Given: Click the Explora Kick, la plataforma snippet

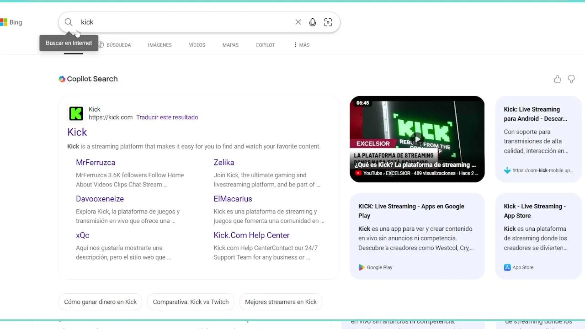Looking at the screenshot, I should pos(128,216).
